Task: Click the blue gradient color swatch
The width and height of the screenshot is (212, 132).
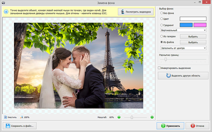Action: (186, 25)
